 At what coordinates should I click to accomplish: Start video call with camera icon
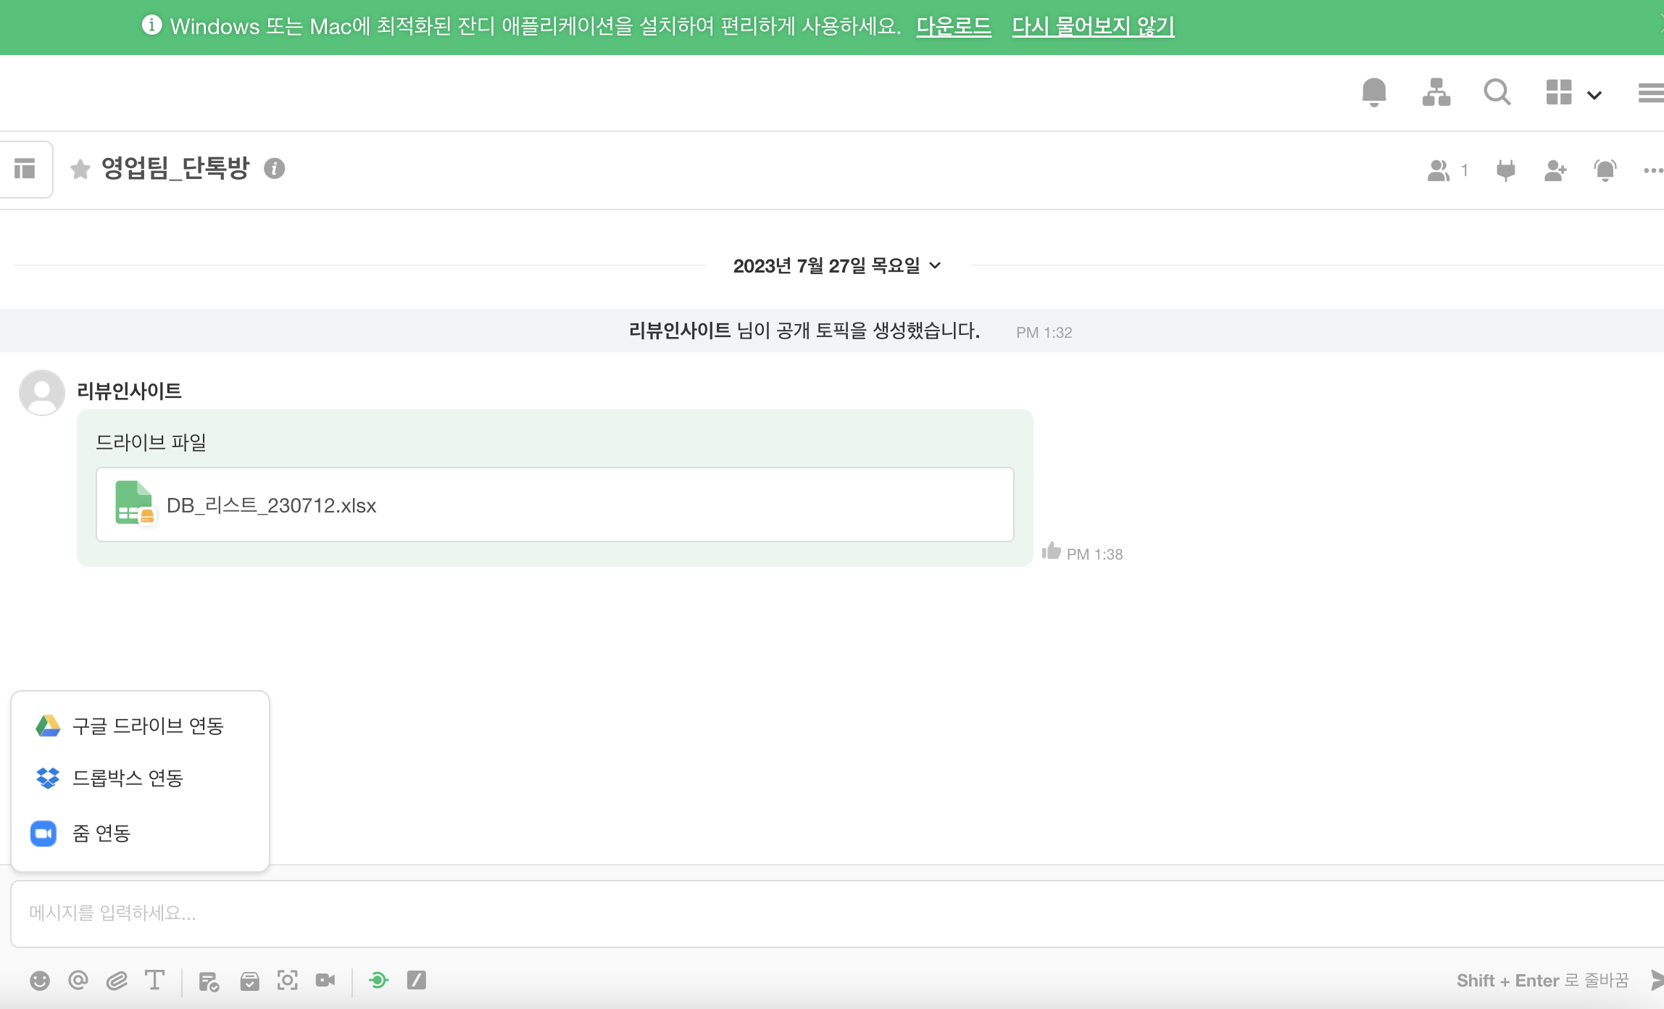tap(325, 981)
